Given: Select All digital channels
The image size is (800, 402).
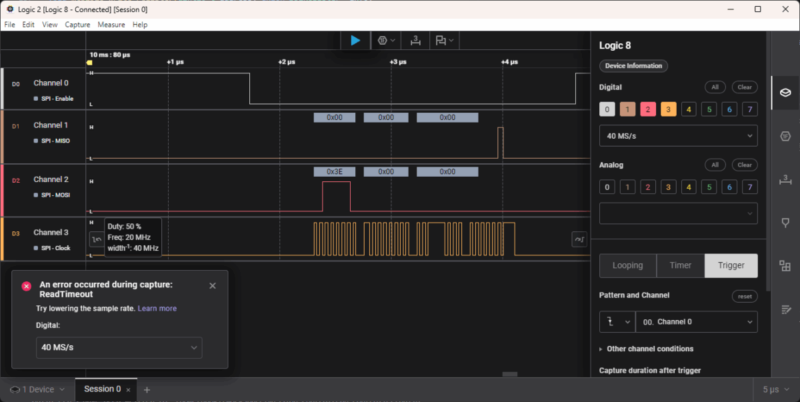Looking at the screenshot, I should point(715,87).
